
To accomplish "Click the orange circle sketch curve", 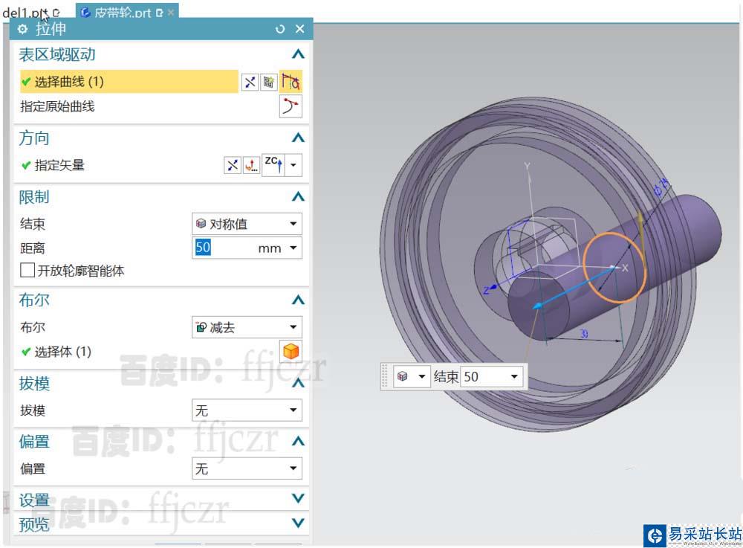I will [614, 268].
